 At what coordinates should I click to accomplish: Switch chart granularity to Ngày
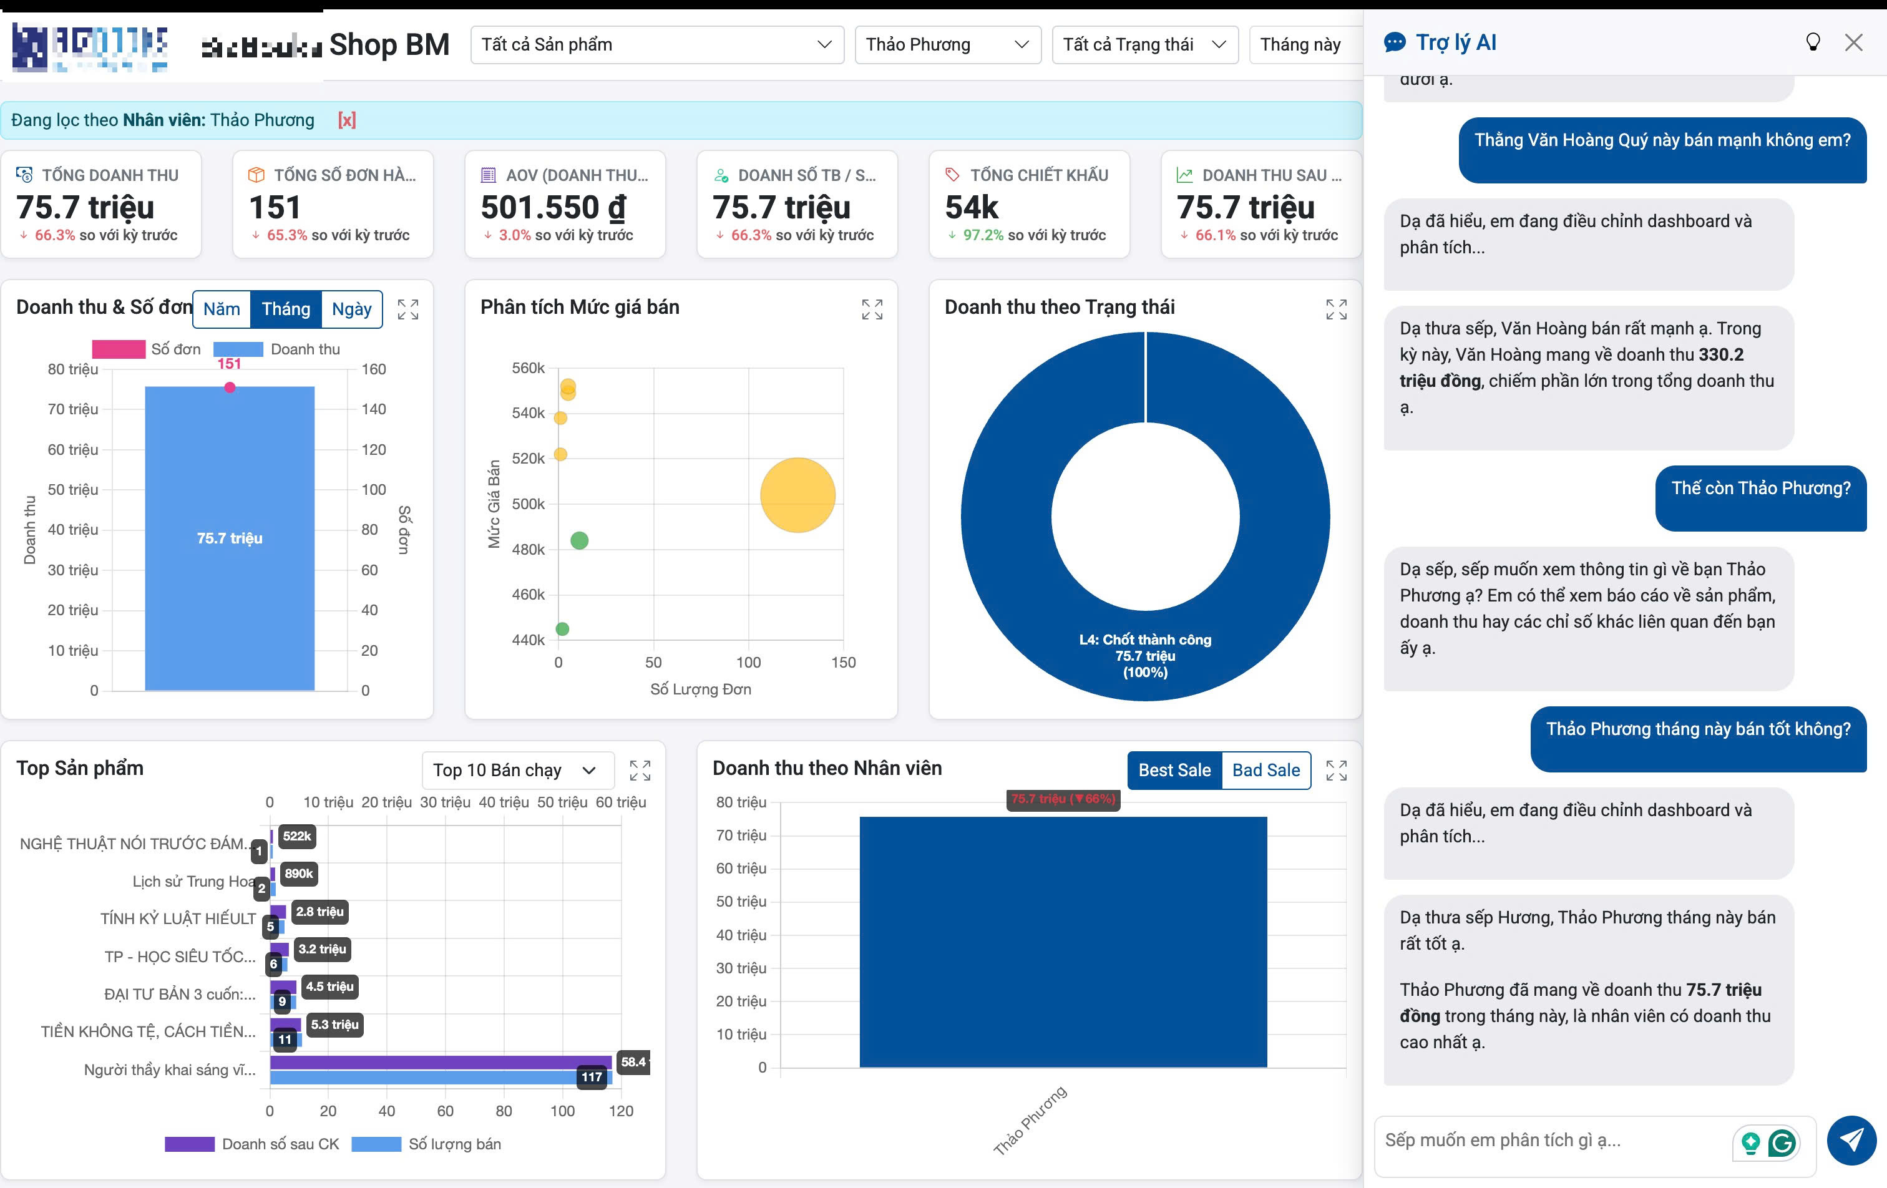point(351,309)
